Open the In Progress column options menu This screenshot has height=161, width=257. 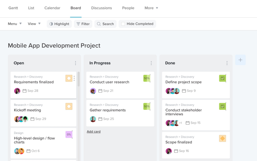151,63
